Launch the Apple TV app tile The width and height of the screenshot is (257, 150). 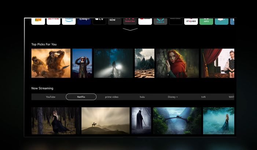[x=99, y=21]
